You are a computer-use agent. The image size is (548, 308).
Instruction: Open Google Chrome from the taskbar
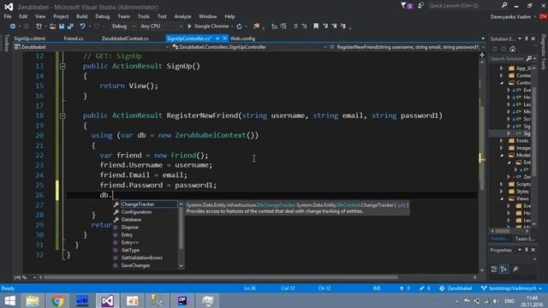click(x=57, y=300)
